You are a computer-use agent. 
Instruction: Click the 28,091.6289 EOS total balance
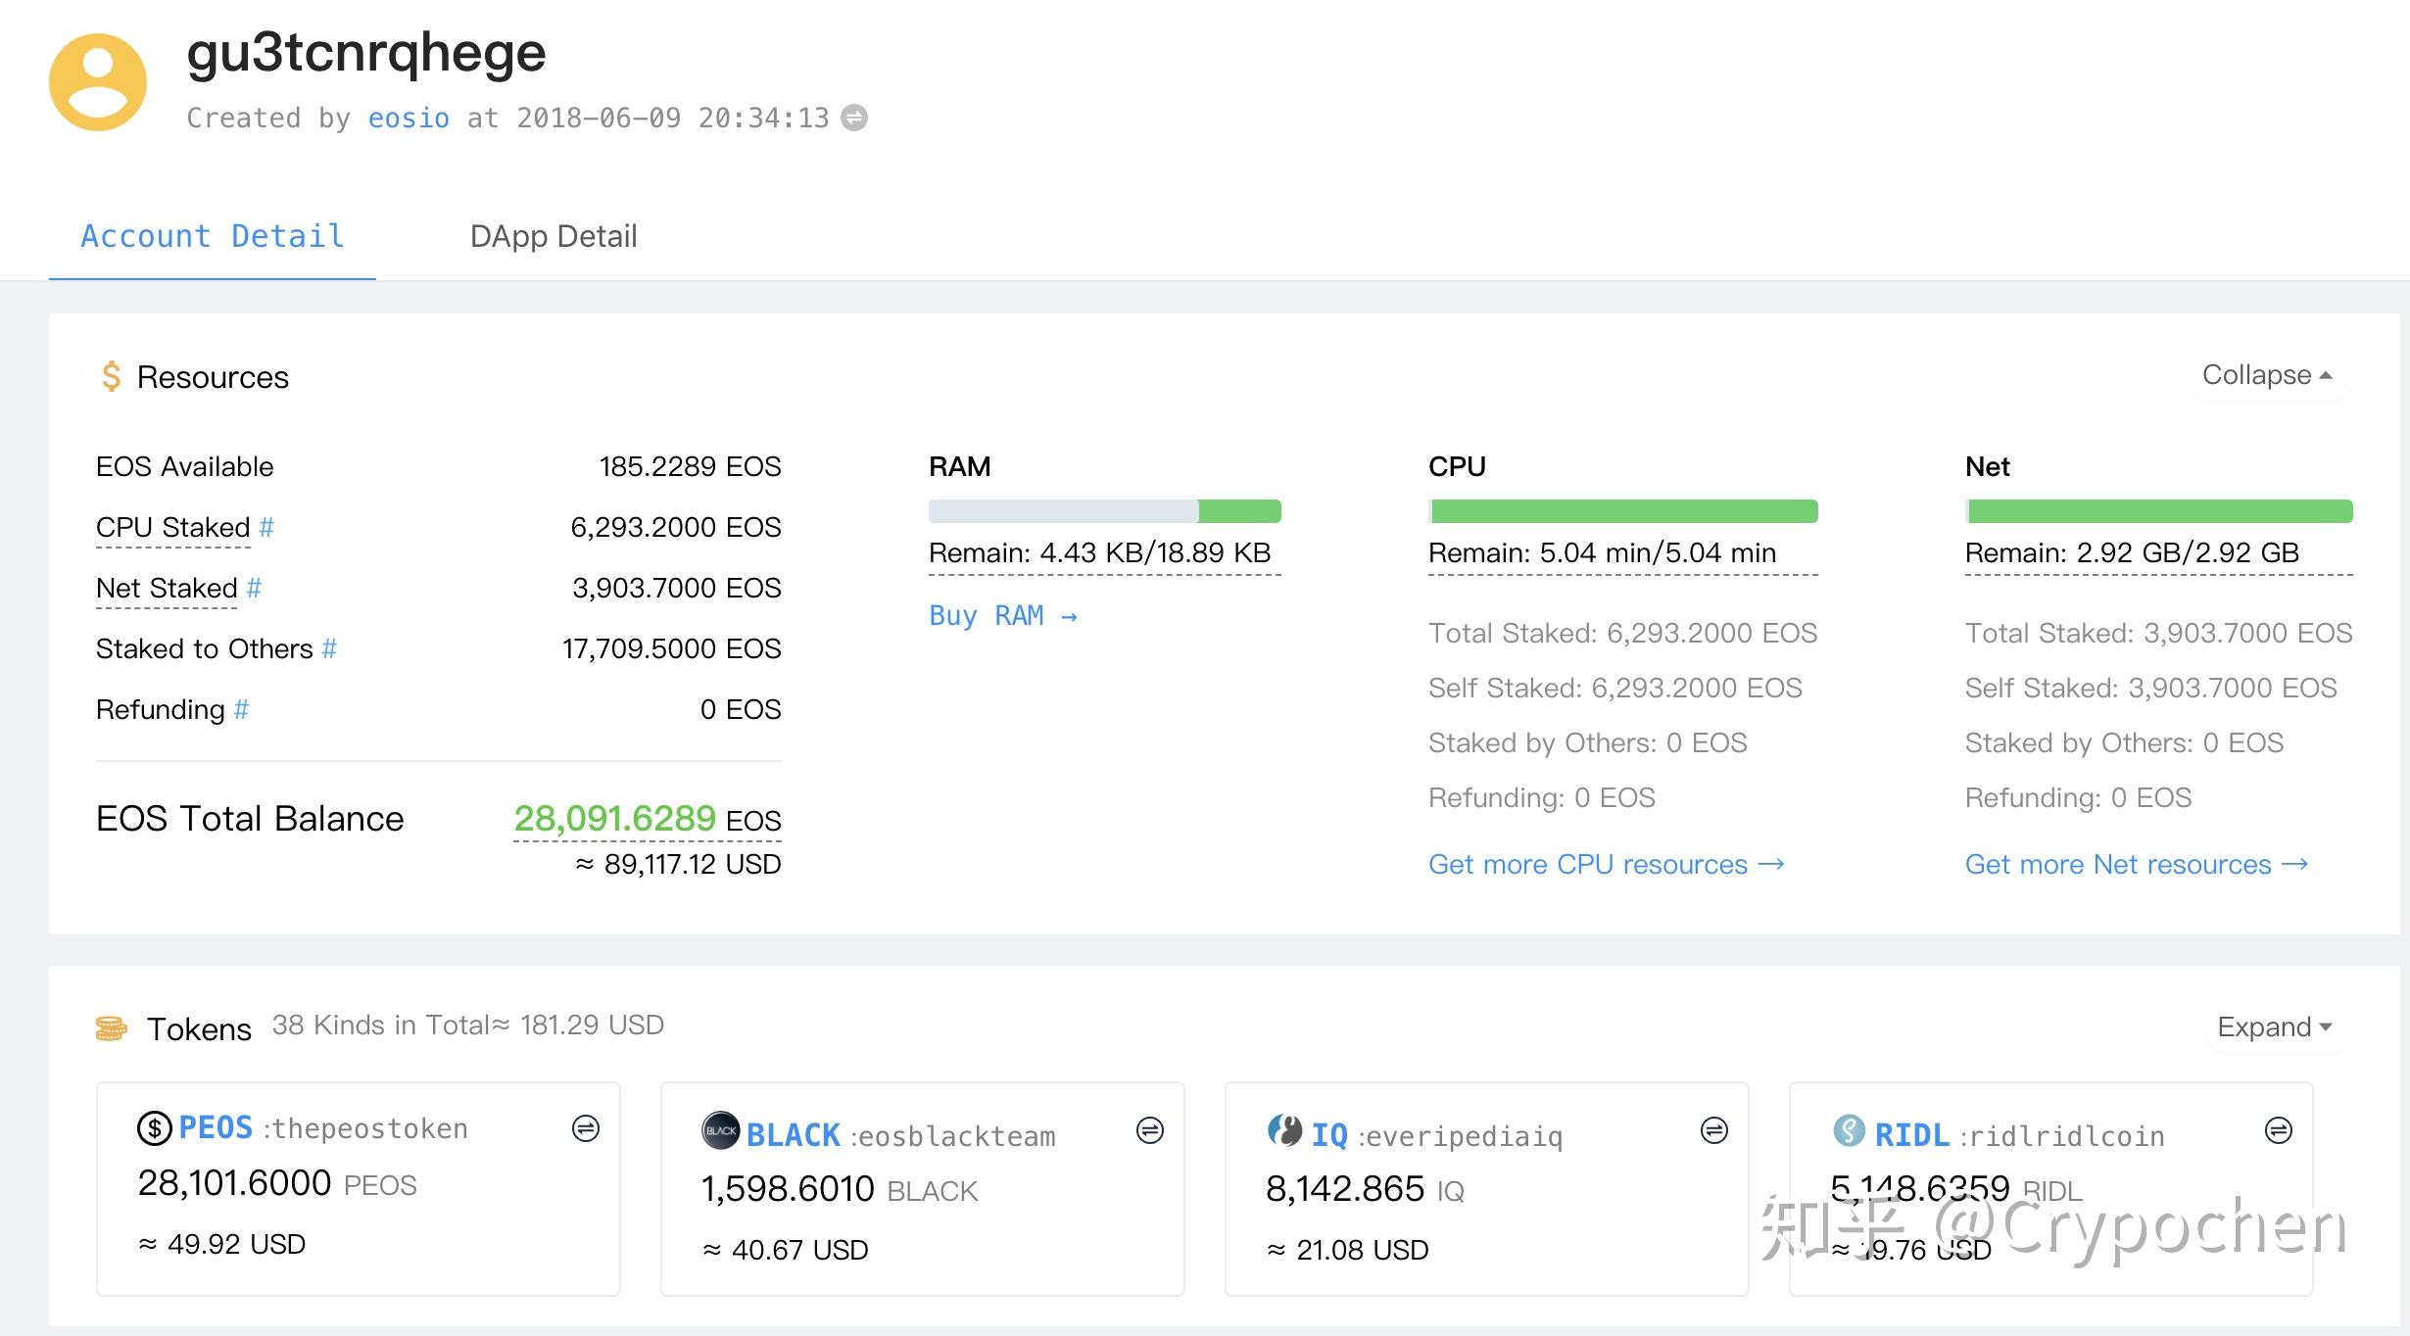tap(648, 818)
